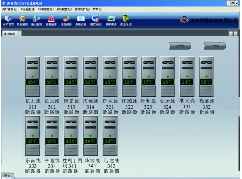This screenshot has height=179, width=242.
Task: Open the 用户管理 toolbar icon
Action: click(x=8, y=20)
